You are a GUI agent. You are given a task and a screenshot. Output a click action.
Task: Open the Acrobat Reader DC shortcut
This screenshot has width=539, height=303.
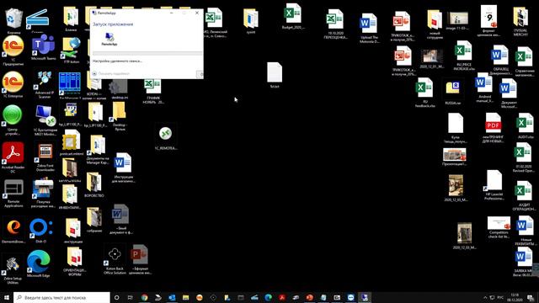pos(13,157)
